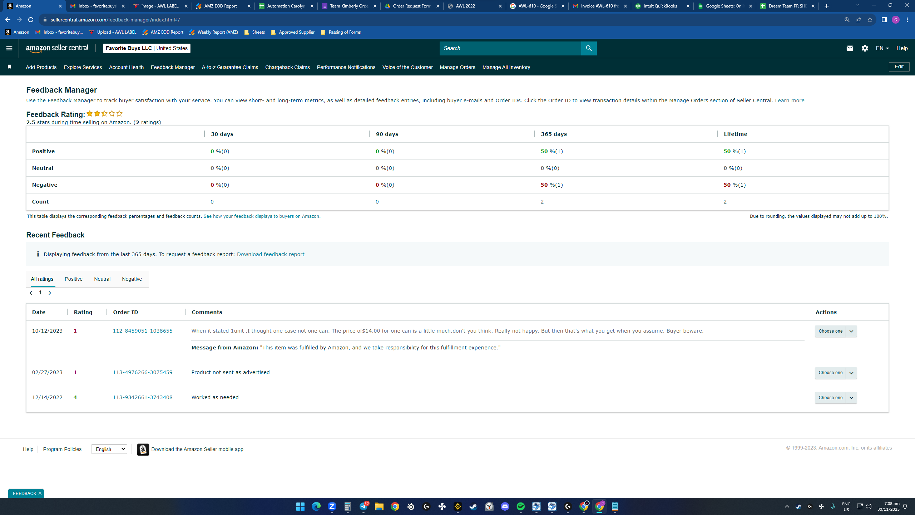Image resolution: width=915 pixels, height=515 pixels.
Task: Open the Chrome profile avatar
Action: click(x=896, y=20)
